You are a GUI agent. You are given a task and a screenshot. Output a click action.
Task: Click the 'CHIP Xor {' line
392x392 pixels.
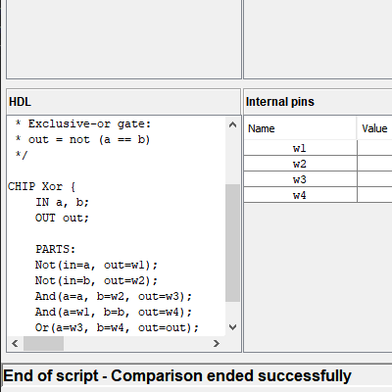[x=41, y=187]
